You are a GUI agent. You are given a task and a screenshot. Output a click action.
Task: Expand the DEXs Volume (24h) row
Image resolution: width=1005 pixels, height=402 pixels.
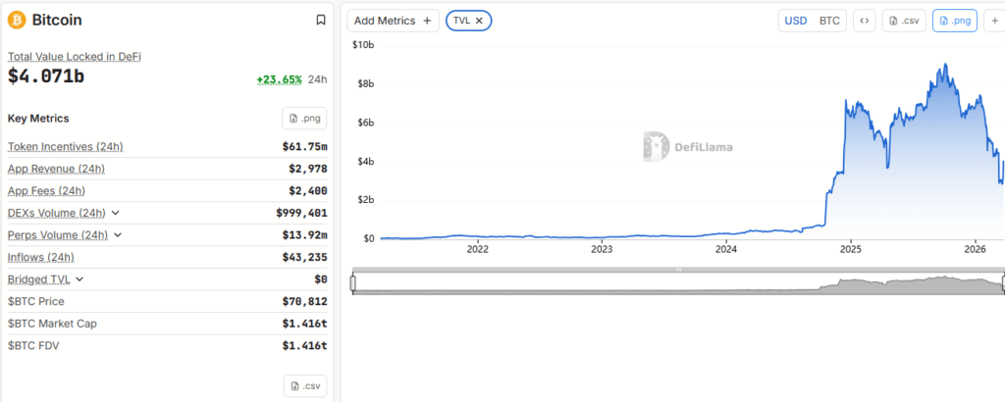(x=116, y=213)
